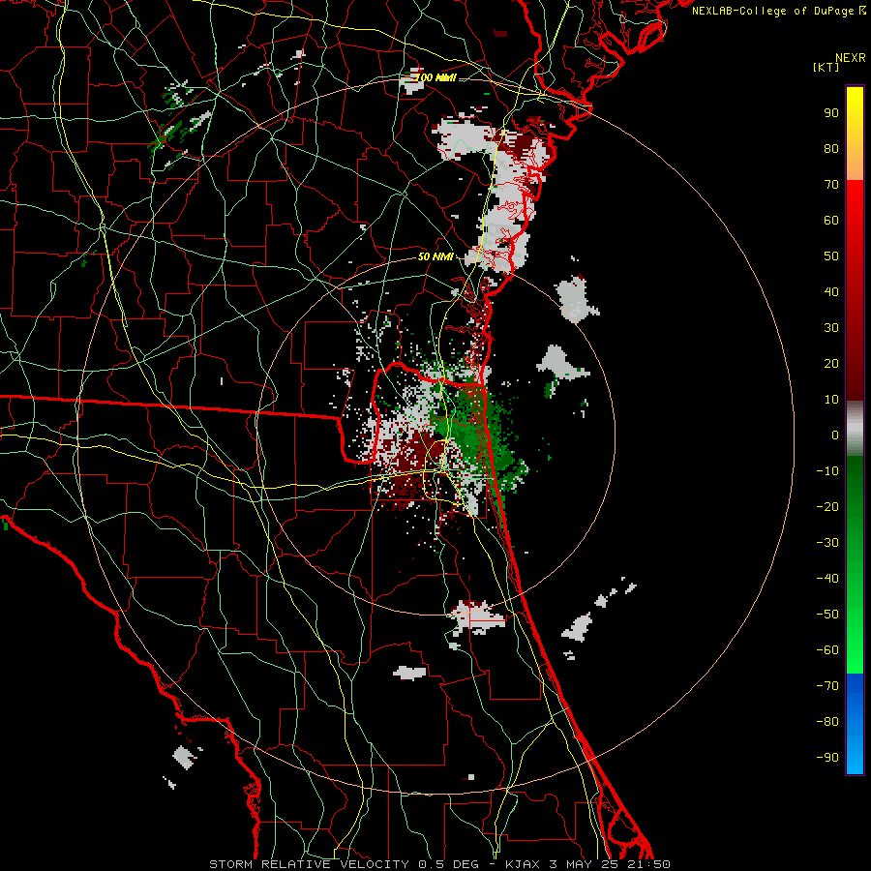
Task: Click the NEXLAB-College of DuPage watermark text
Action: [x=779, y=11]
